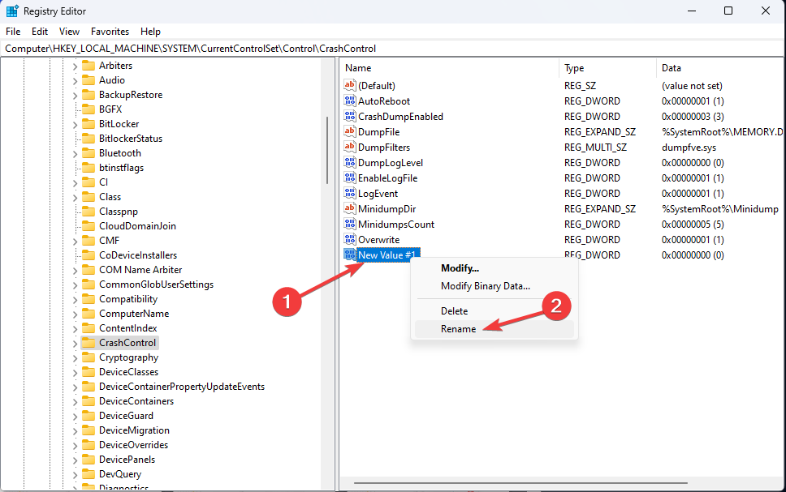The image size is (786, 492).
Task: Open the Help menu
Action: pos(150,32)
